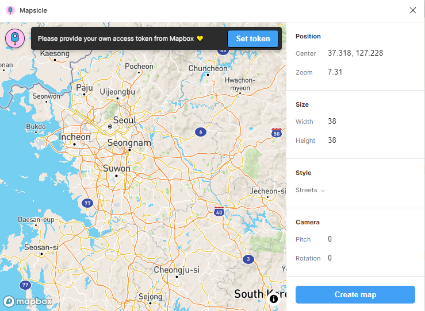Click the Size section heading

302,104
